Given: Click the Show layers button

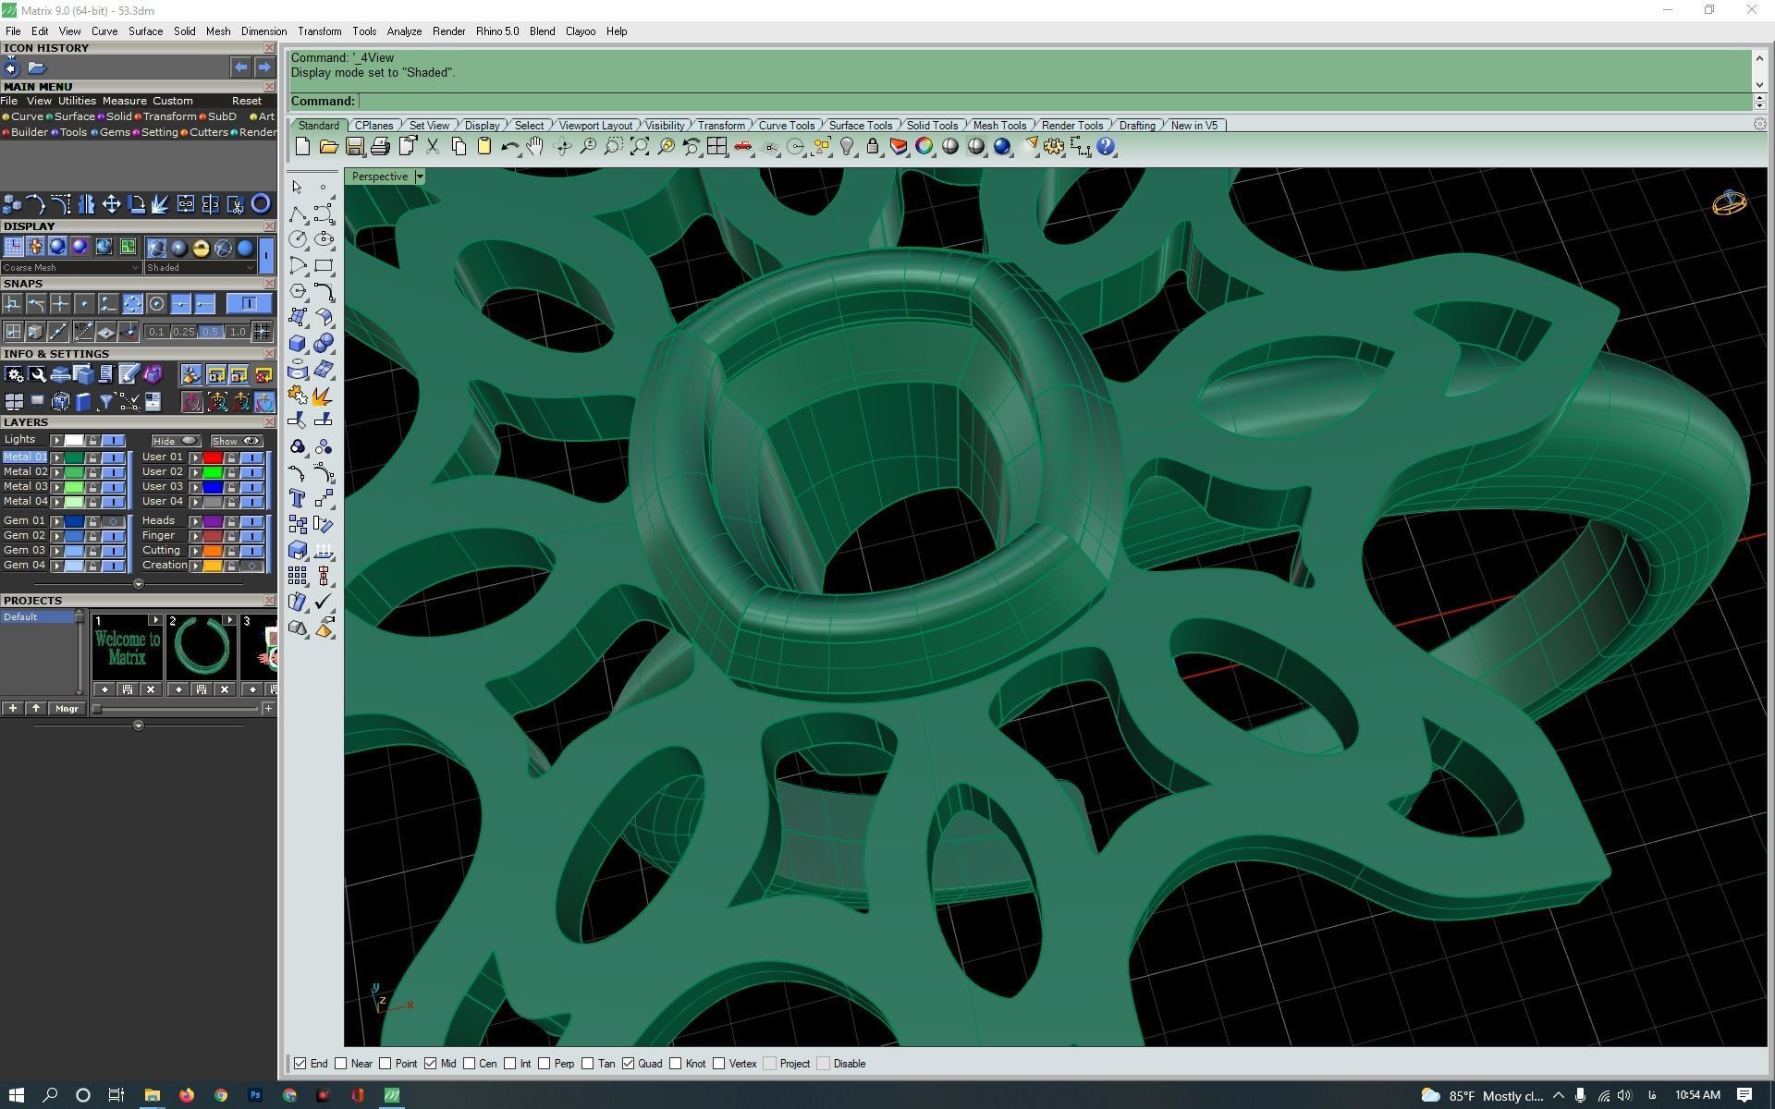Looking at the screenshot, I should click(236, 441).
